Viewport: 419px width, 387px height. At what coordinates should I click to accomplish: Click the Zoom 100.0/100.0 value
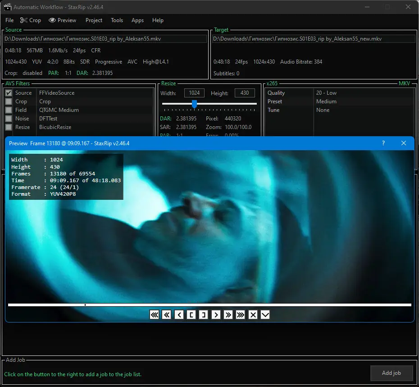point(238,127)
